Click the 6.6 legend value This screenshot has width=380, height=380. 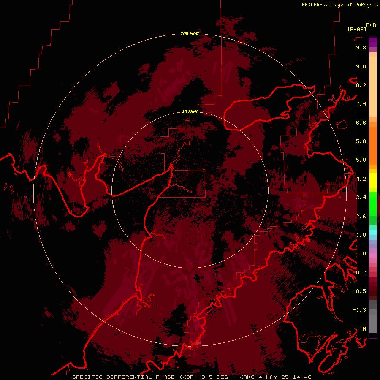pos(361,122)
